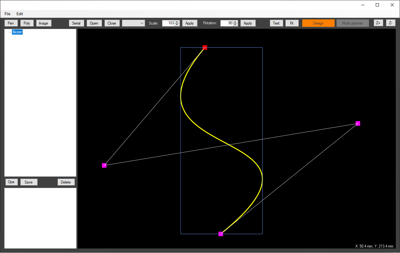Click the Scale label
The image size is (400, 253).
[x=154, y=23]
